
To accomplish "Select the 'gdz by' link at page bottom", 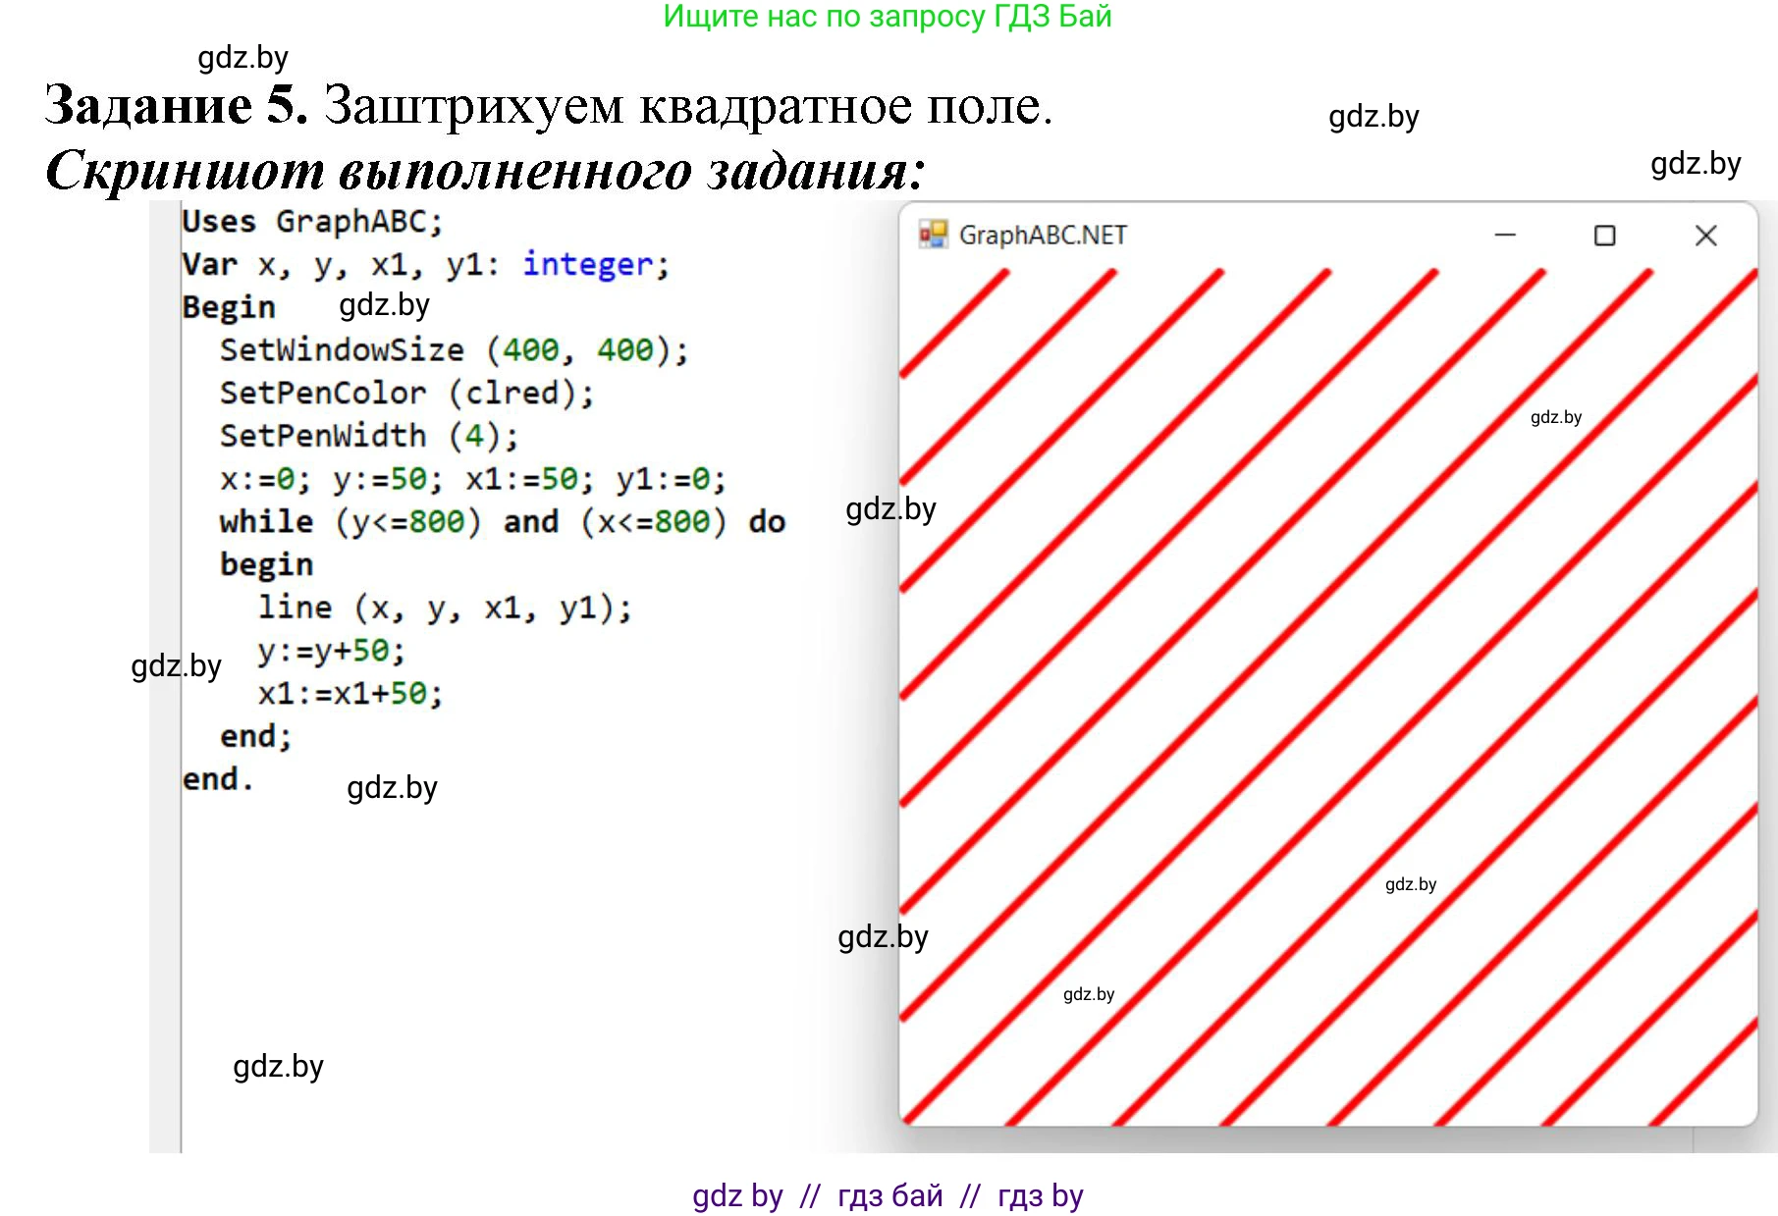I will coord(738,1195).
